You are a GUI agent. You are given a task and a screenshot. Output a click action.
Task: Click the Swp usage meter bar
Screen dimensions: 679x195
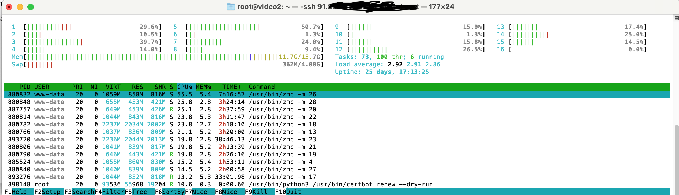click(x=167, y=64)
